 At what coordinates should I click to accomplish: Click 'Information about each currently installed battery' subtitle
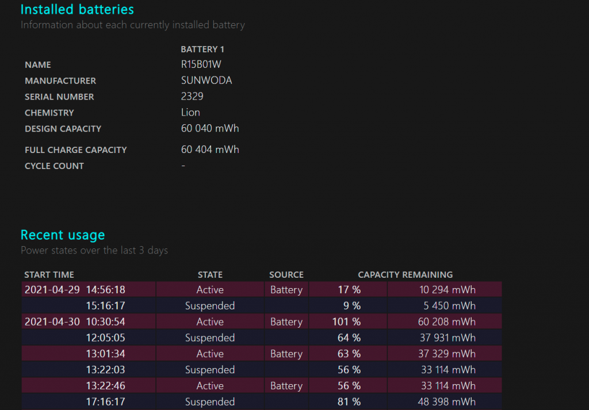click(133, 25)
